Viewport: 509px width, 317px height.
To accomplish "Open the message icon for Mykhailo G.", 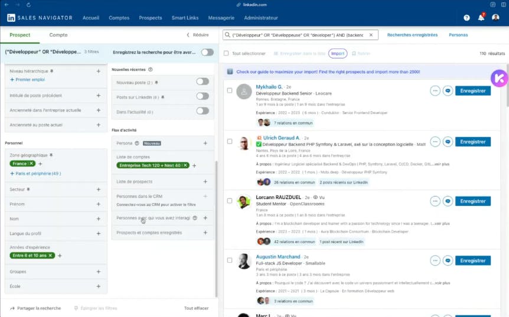I will (x=448, y=91).
